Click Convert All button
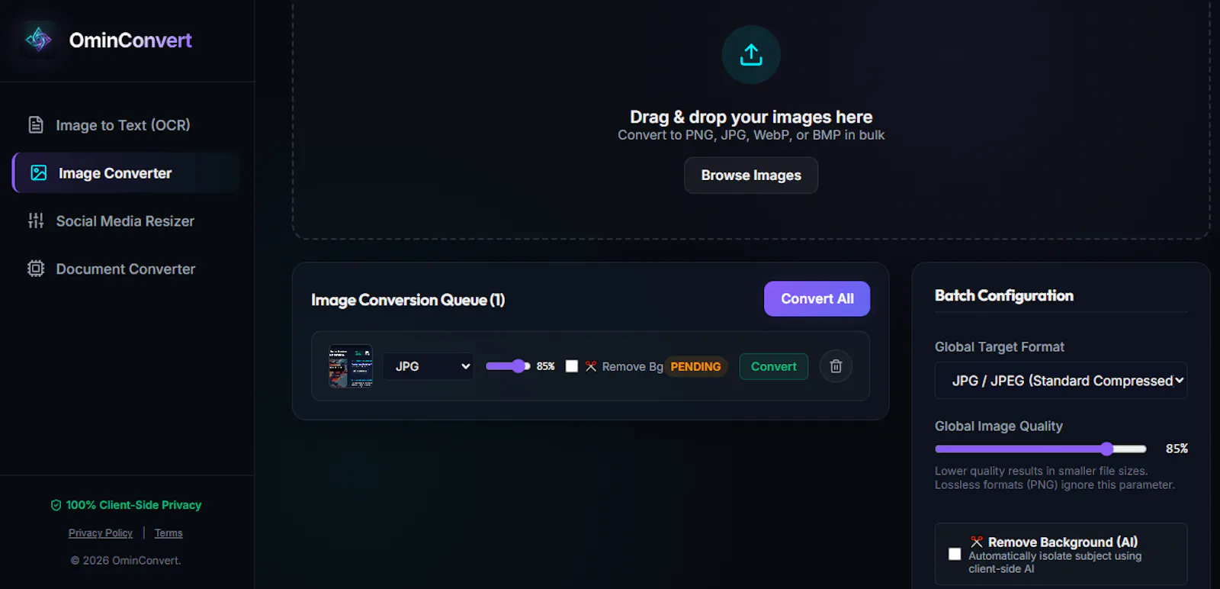The height and width of the screenshot is (589, 1220). click(817, 299)
